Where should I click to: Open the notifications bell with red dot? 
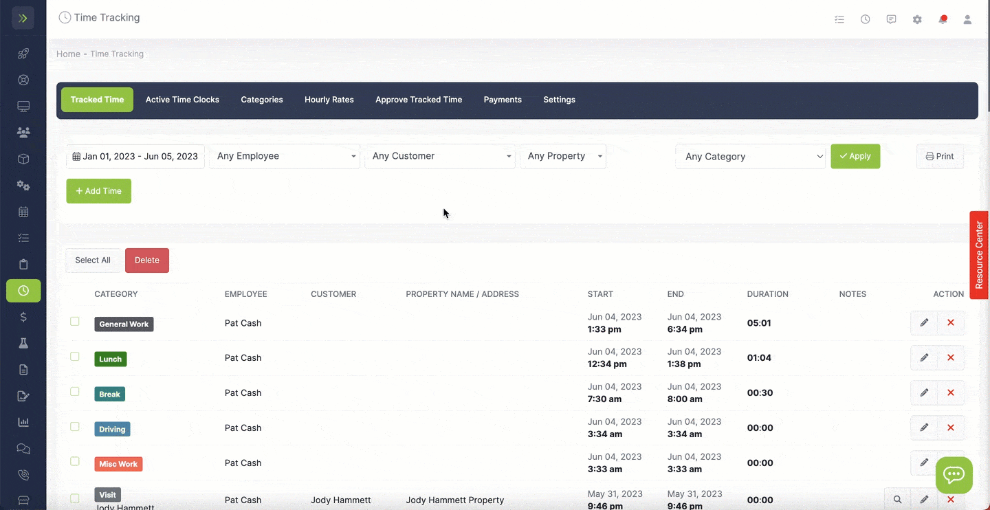(943, 19)
